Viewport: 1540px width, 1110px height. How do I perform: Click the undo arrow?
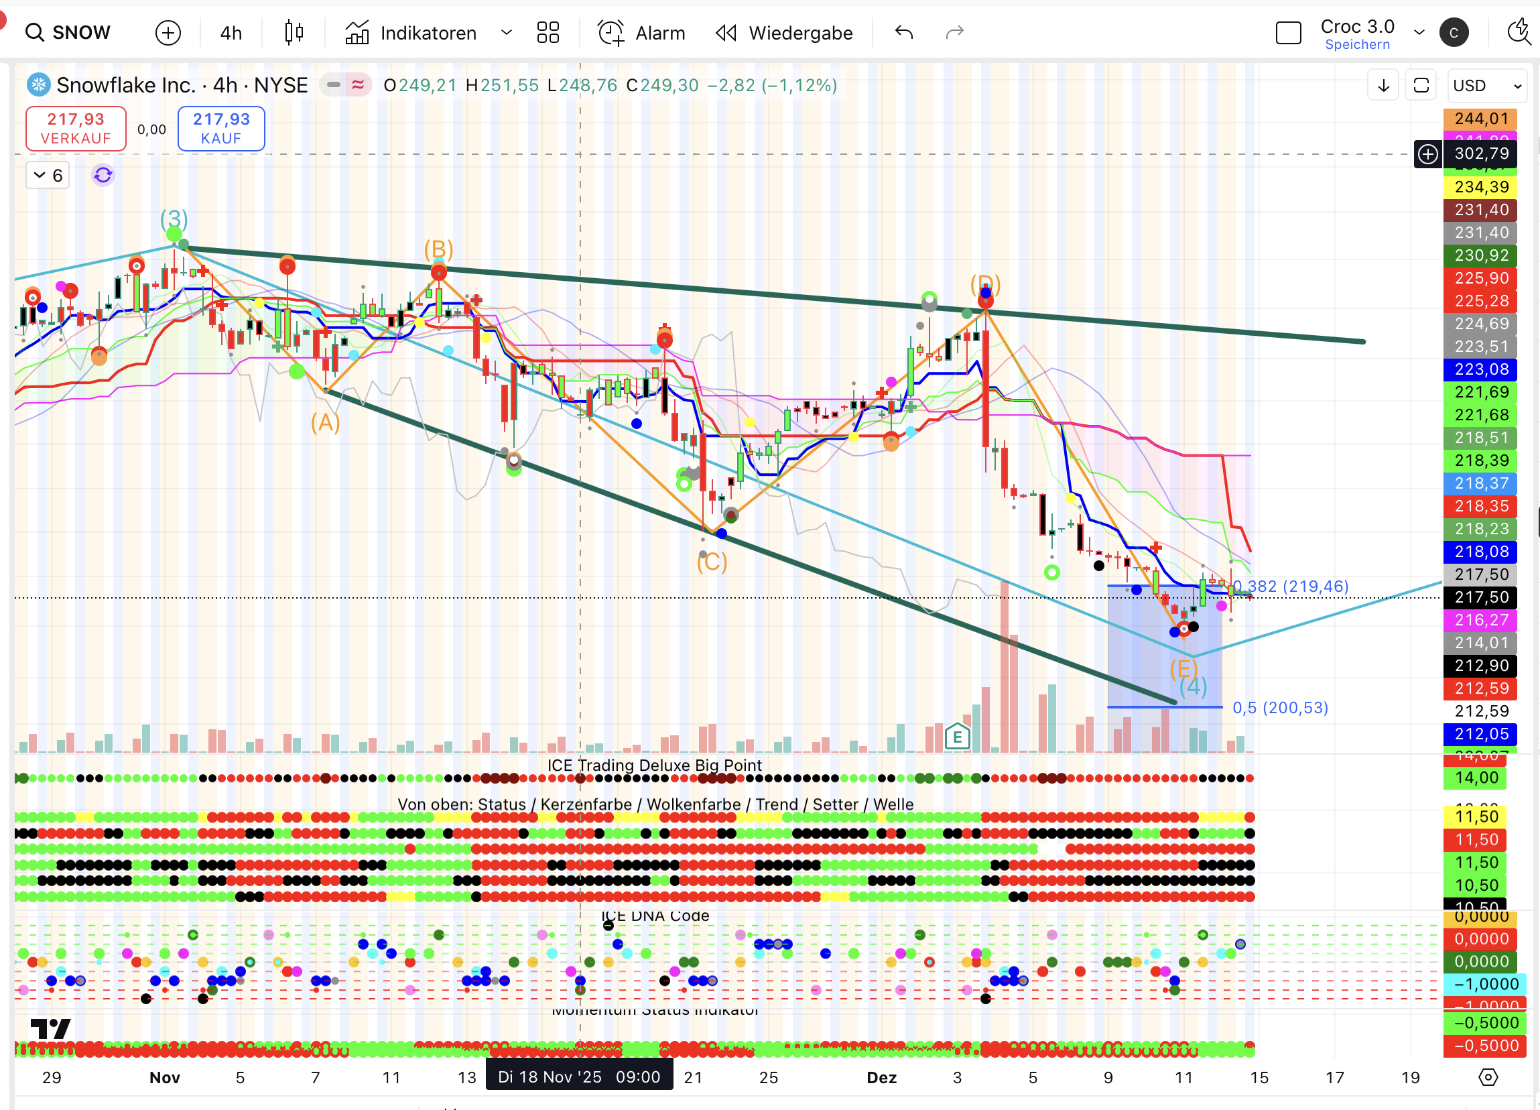click(x=904, y=32)
